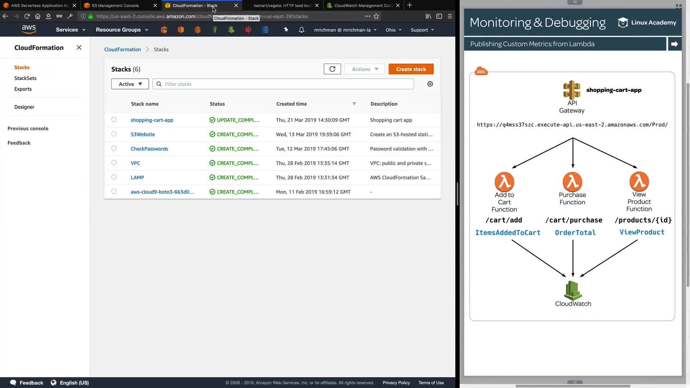690x388 pixels.
Task: Switch to CloudWatch Management Console tab
Action: coord(362,5)
